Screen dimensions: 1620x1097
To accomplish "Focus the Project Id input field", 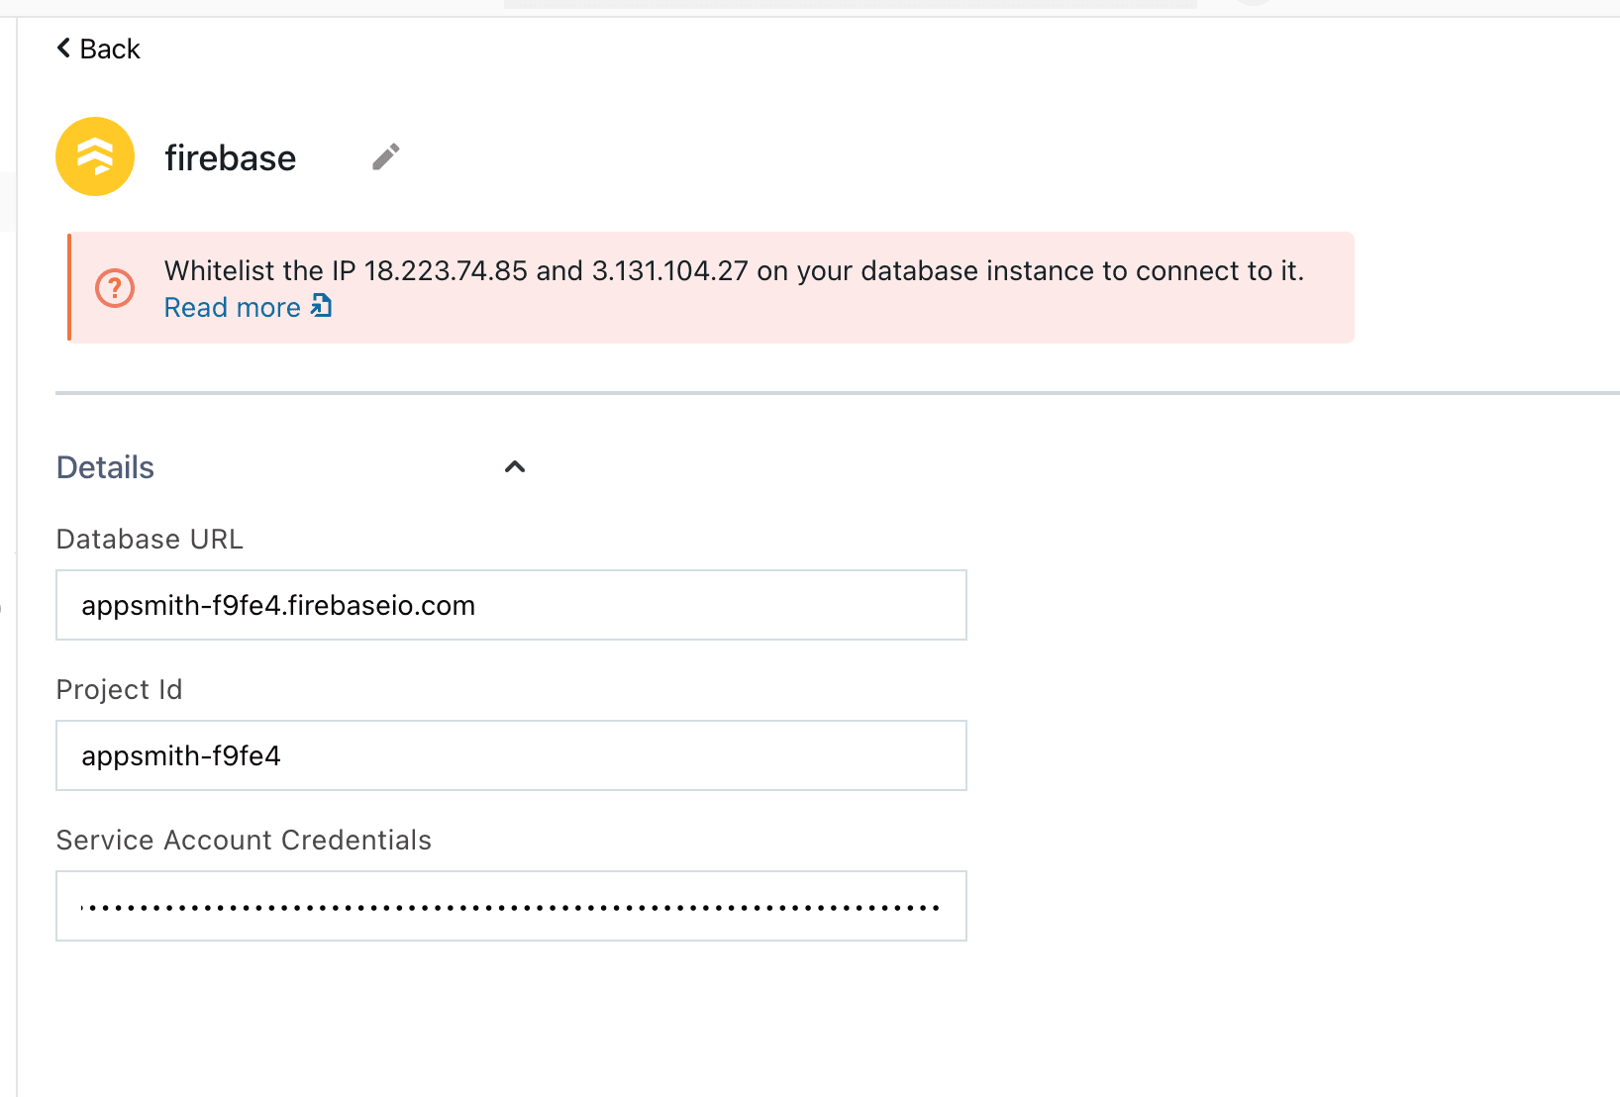I will tap(511, 755).
